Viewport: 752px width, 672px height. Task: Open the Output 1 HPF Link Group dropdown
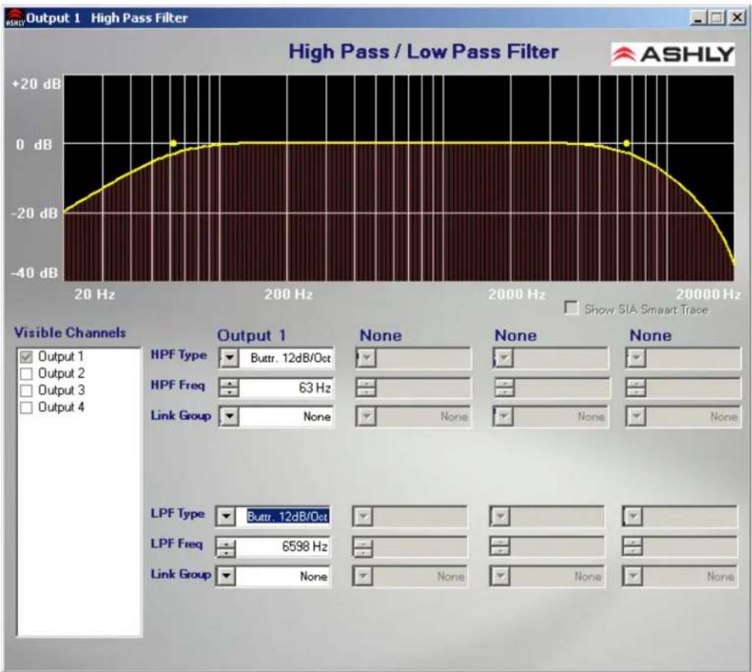[229, 416]
